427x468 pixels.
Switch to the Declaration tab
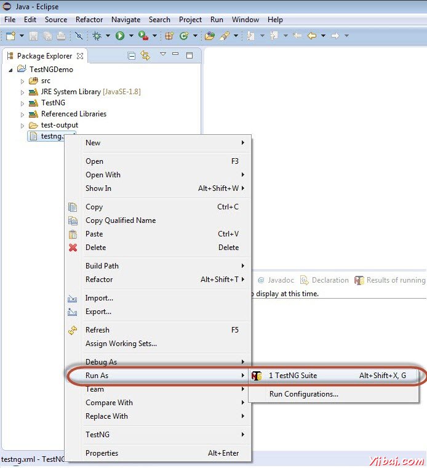(324, 280)
